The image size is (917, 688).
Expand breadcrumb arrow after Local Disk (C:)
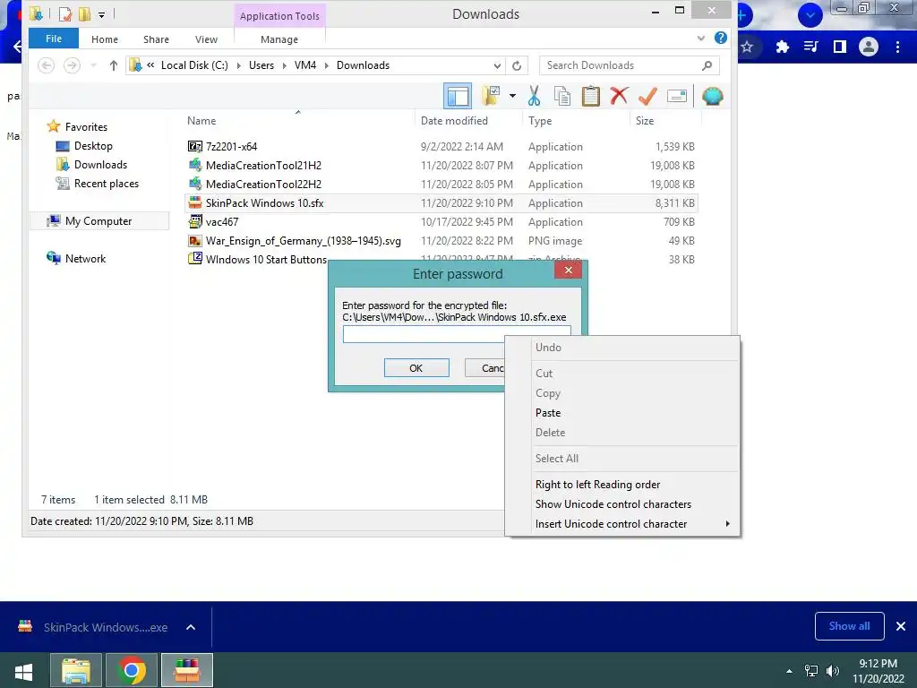(238, 65)
